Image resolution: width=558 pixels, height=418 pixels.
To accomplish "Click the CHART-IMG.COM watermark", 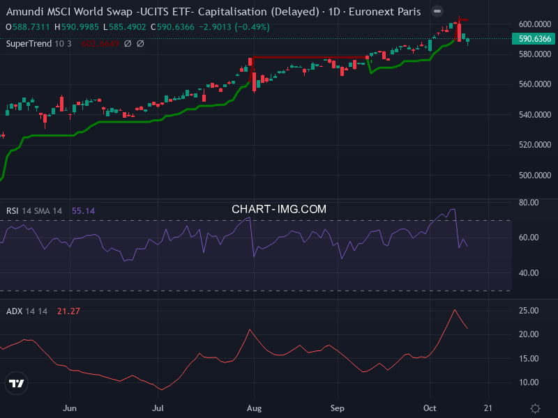I will [x=279, y=209].
